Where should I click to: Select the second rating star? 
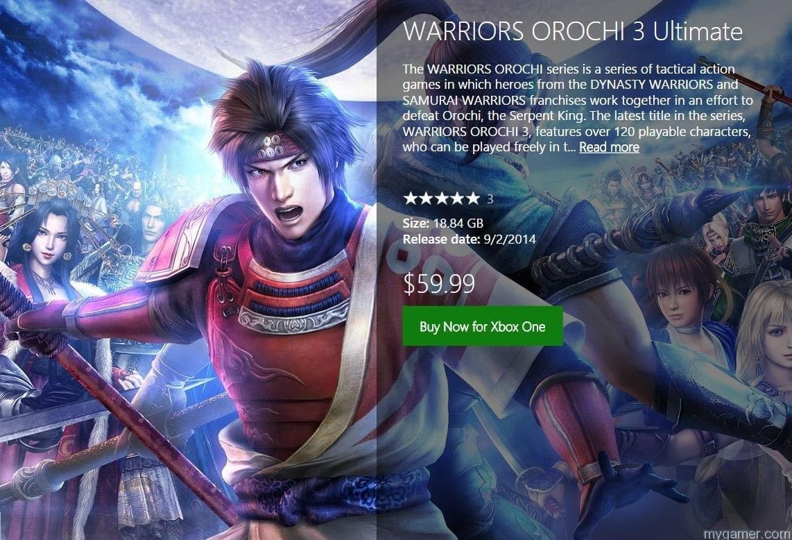pyautogui.click(x=427, y=199)
